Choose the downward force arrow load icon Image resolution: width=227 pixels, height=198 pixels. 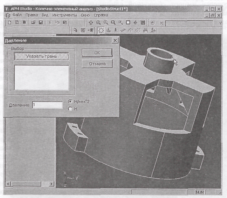116,30
